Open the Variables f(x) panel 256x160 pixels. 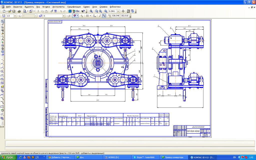78,11
